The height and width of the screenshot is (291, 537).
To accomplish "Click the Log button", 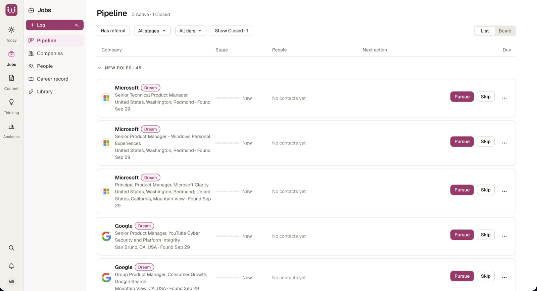I will [55, 25].
